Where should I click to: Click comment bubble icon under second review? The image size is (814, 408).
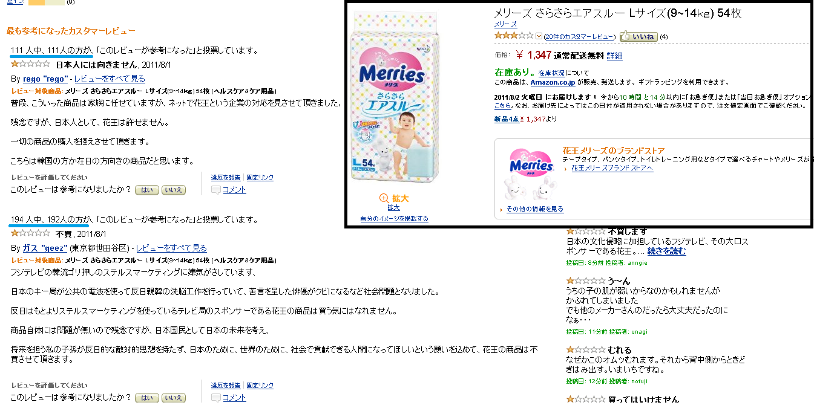click(216, 398)
